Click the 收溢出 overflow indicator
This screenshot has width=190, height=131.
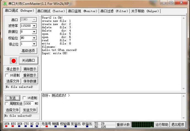[87, 126]
